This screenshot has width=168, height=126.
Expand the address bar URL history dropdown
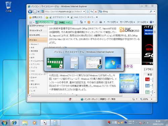pyautogui.click(x=84, y=11)
